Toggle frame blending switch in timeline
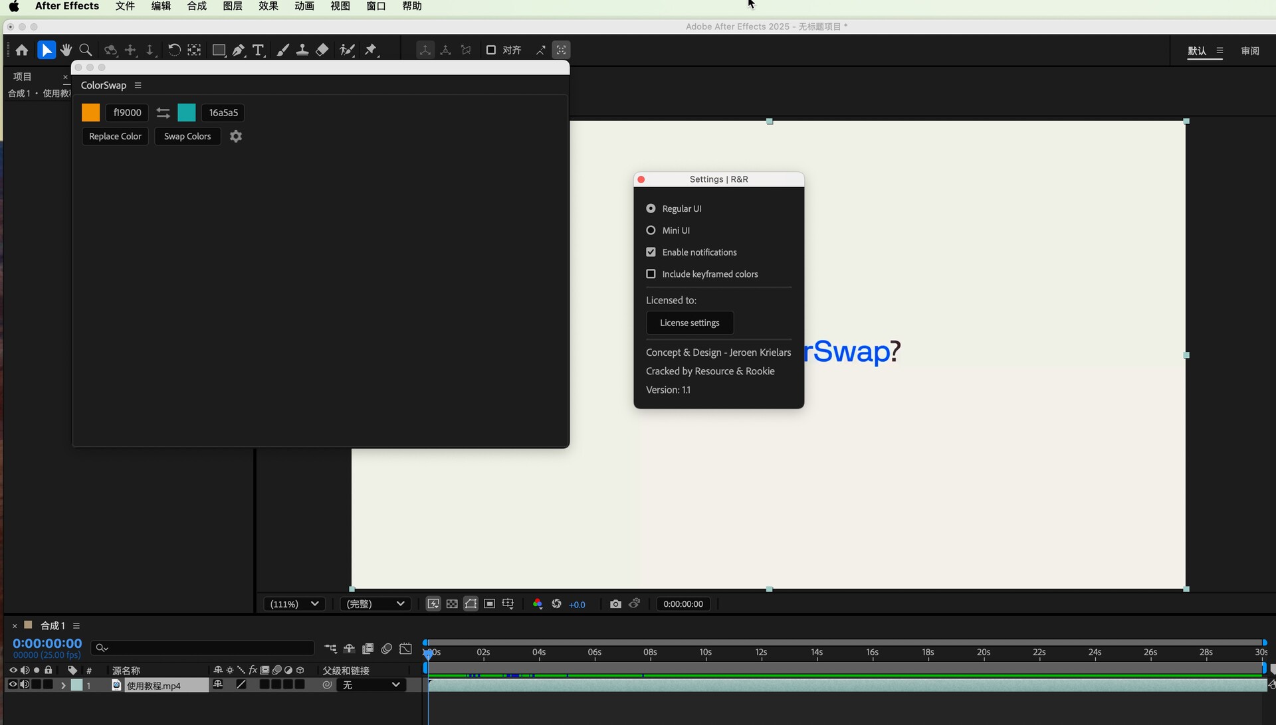The image size is (1276, 725). (368, 649)
